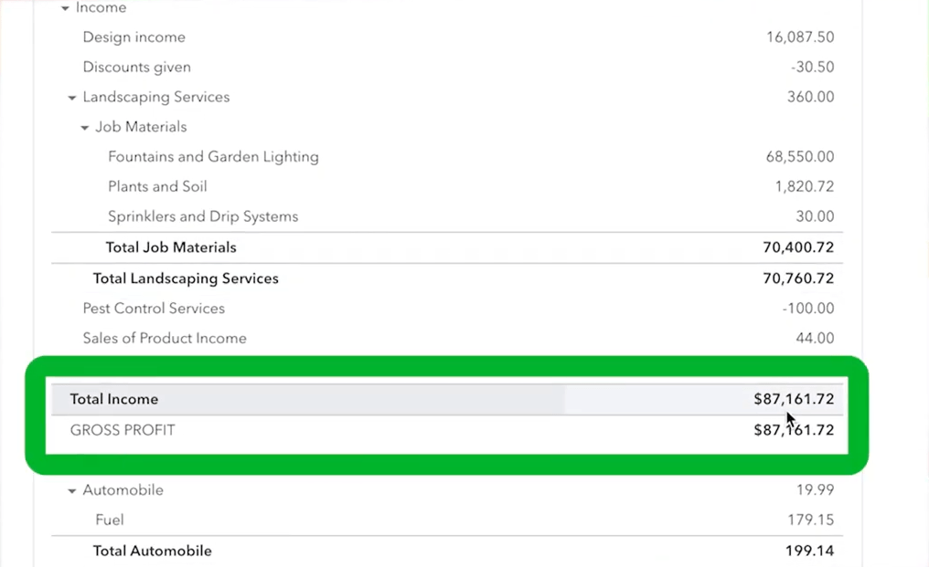Select the Total Income row label
Screen dimensions: 929x567
pyautogui.click(x=114, y=400)
